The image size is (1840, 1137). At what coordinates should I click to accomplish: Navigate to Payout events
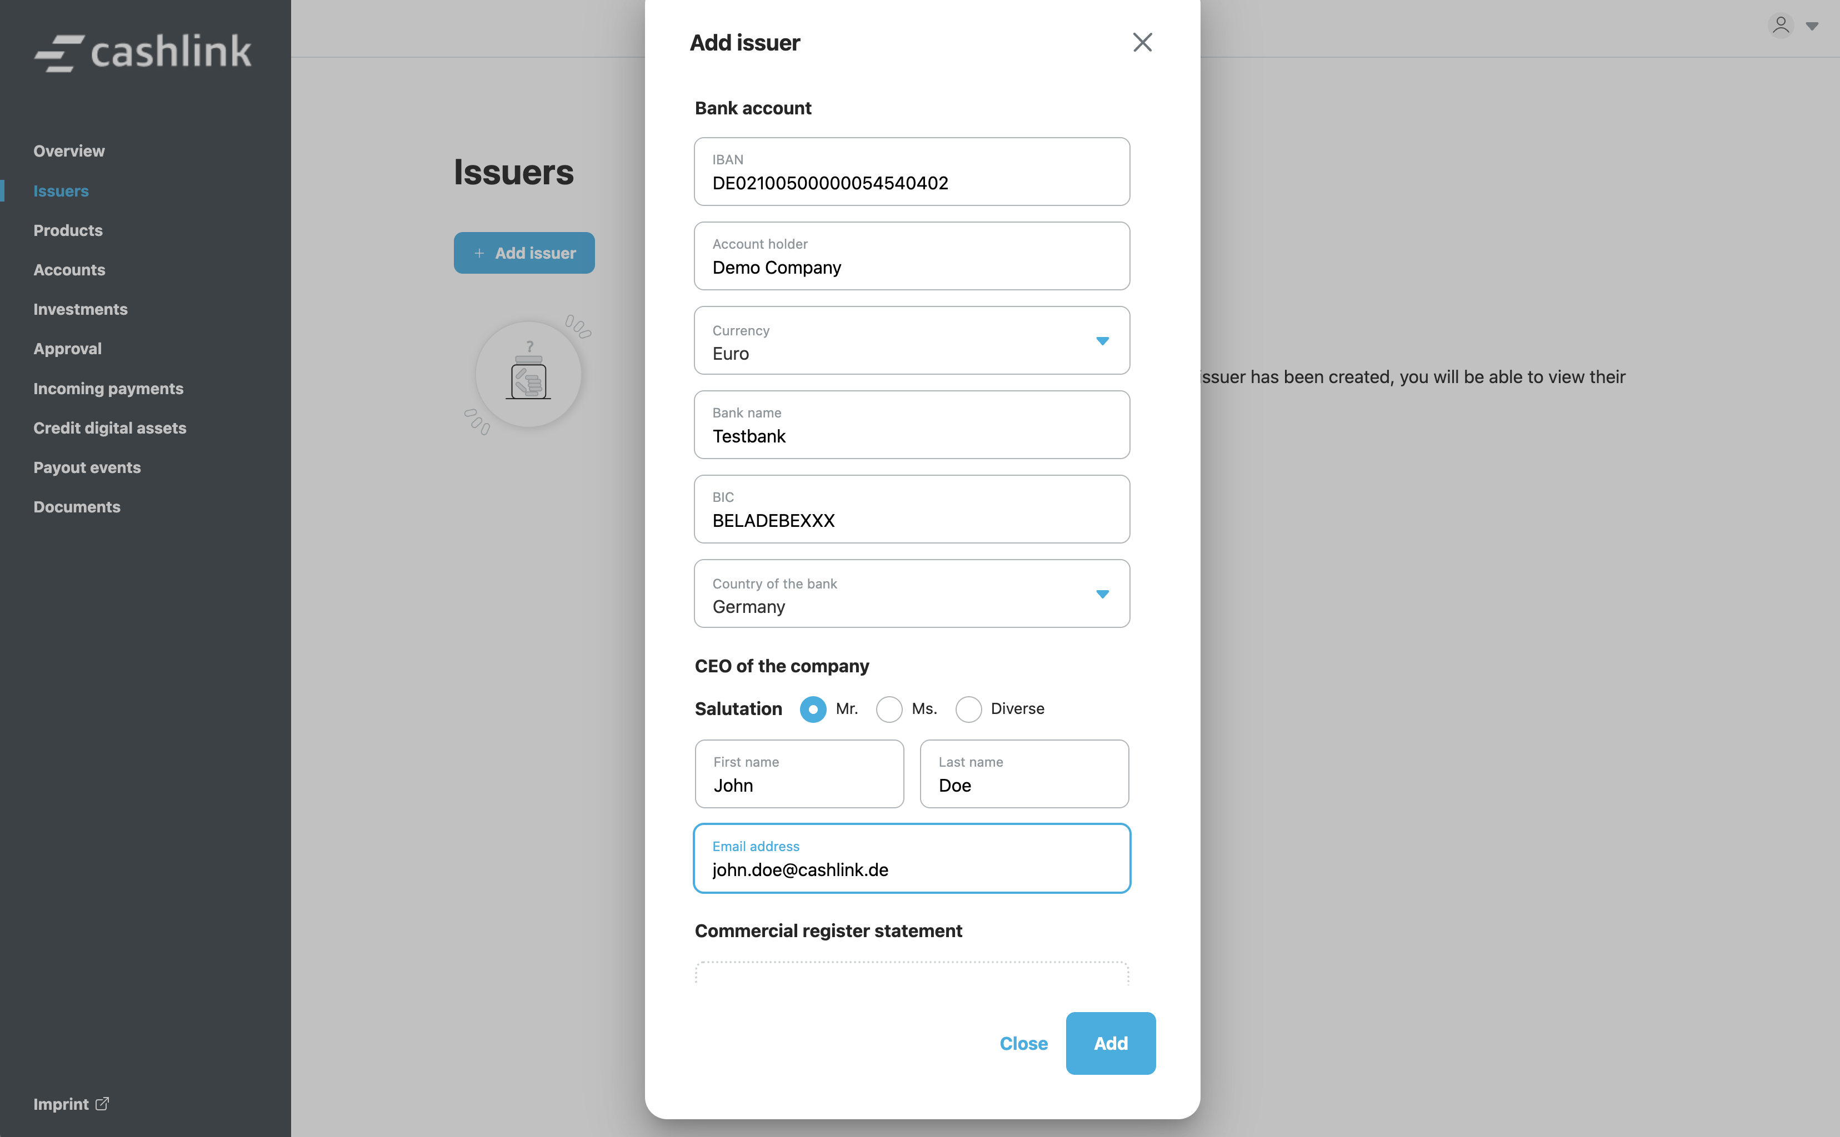[87, 467]
